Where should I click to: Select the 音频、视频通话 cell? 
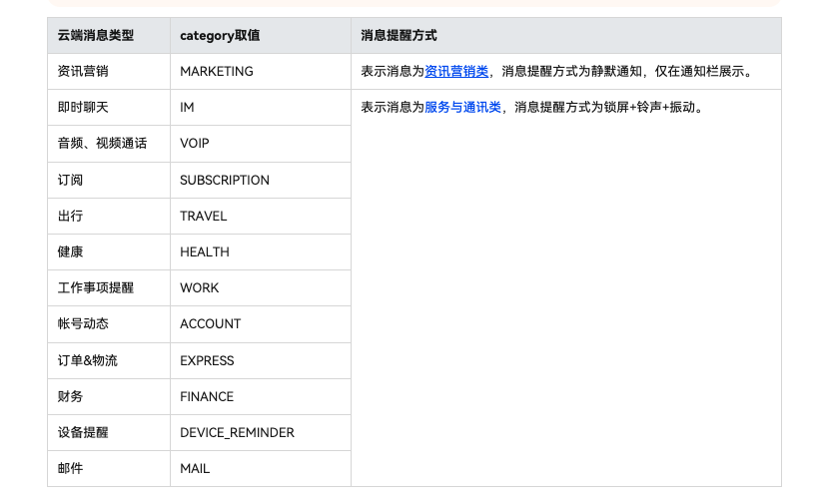pyautogui.click(x=109, y=144)
